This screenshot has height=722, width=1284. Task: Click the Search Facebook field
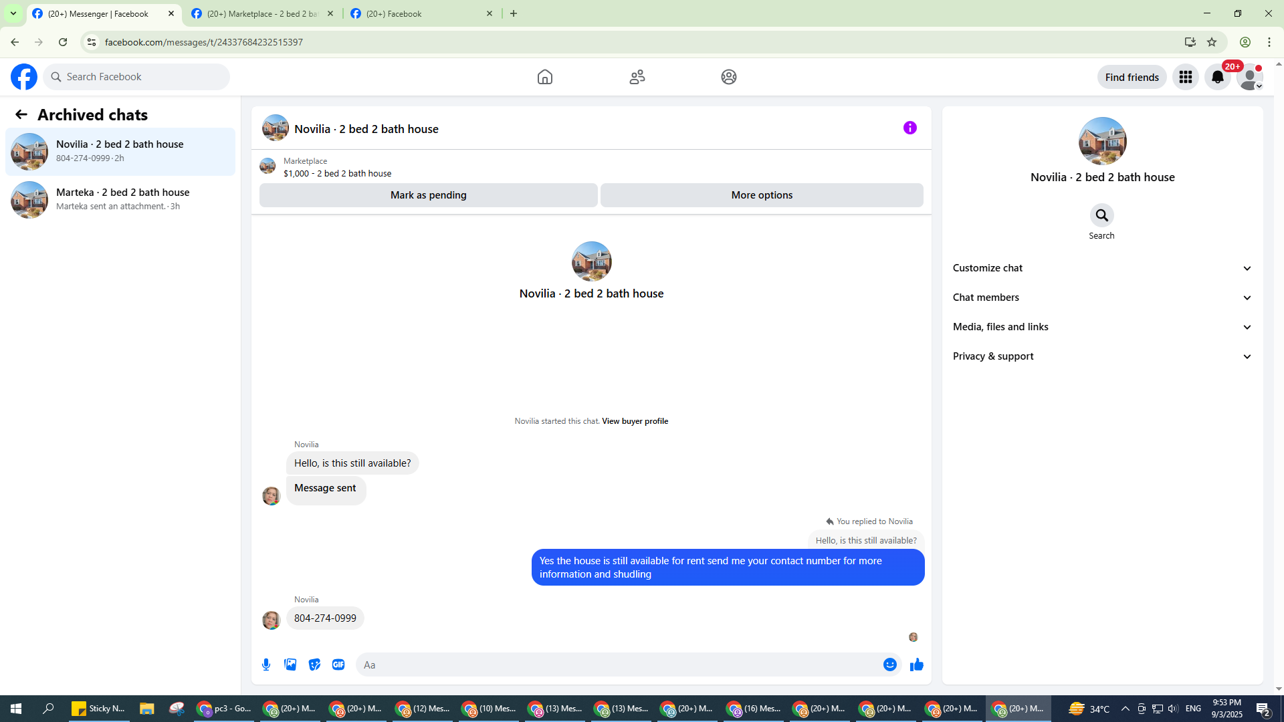(x=136, y=77)
